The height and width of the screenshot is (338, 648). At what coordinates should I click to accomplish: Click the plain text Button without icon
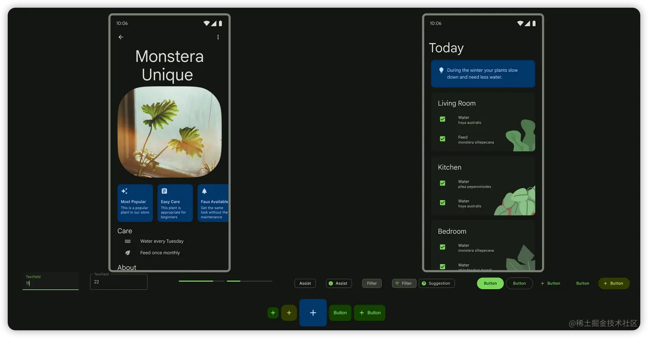tap(582, 283)
